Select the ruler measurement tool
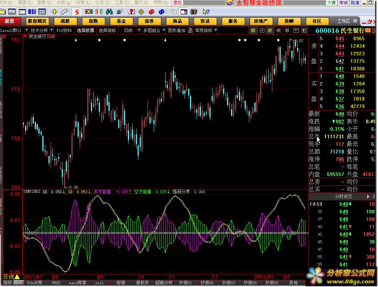378x287 pixels. [64, 11]
